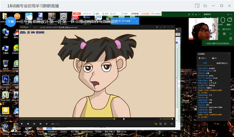Open Waves Central desktop icon
Screen dimensions: 234x137
(5, 129)
